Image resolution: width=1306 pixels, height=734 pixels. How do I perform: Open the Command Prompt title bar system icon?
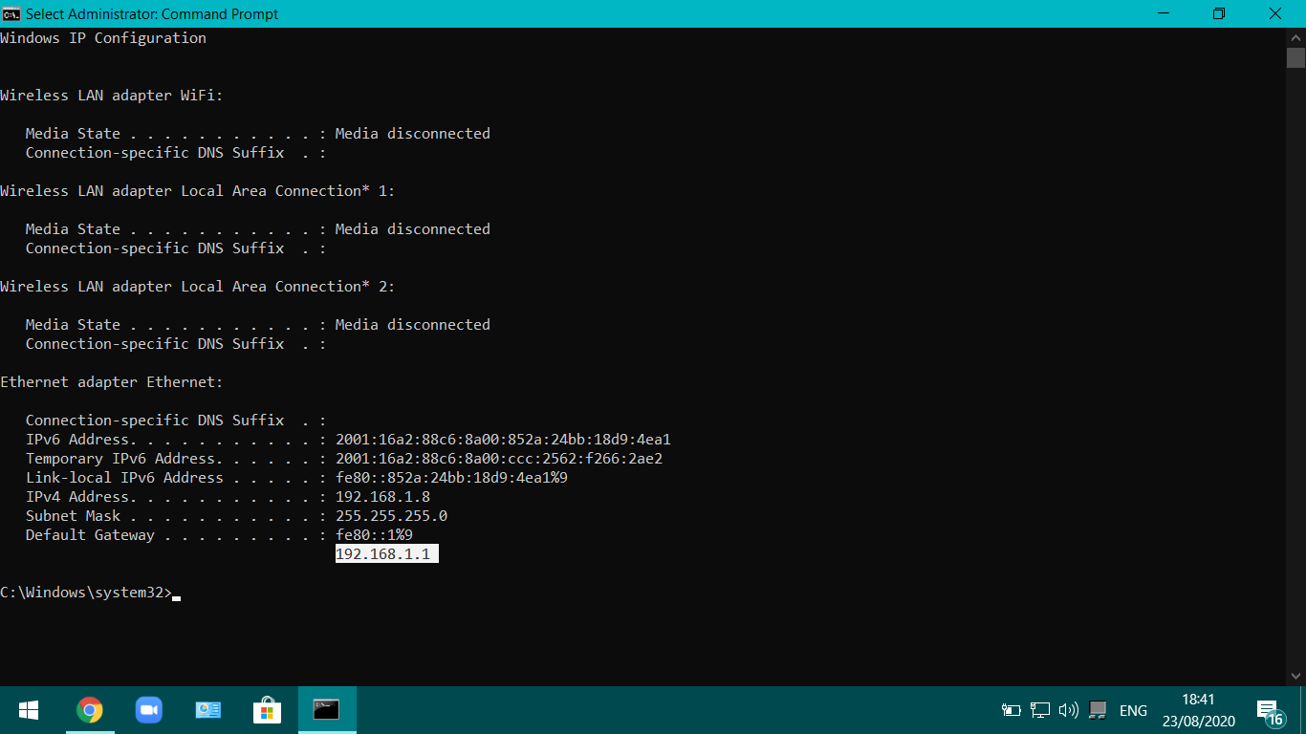tap(11, 13)
